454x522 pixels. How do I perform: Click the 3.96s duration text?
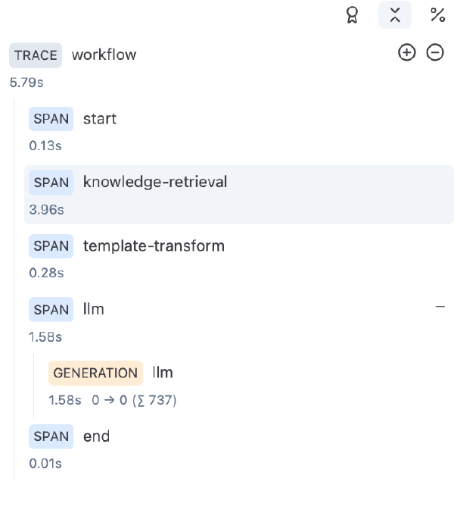[46, 209]
